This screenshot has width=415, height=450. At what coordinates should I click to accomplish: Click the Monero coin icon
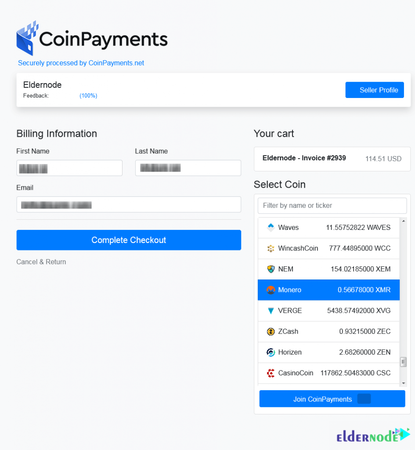[x=271, y=290]
